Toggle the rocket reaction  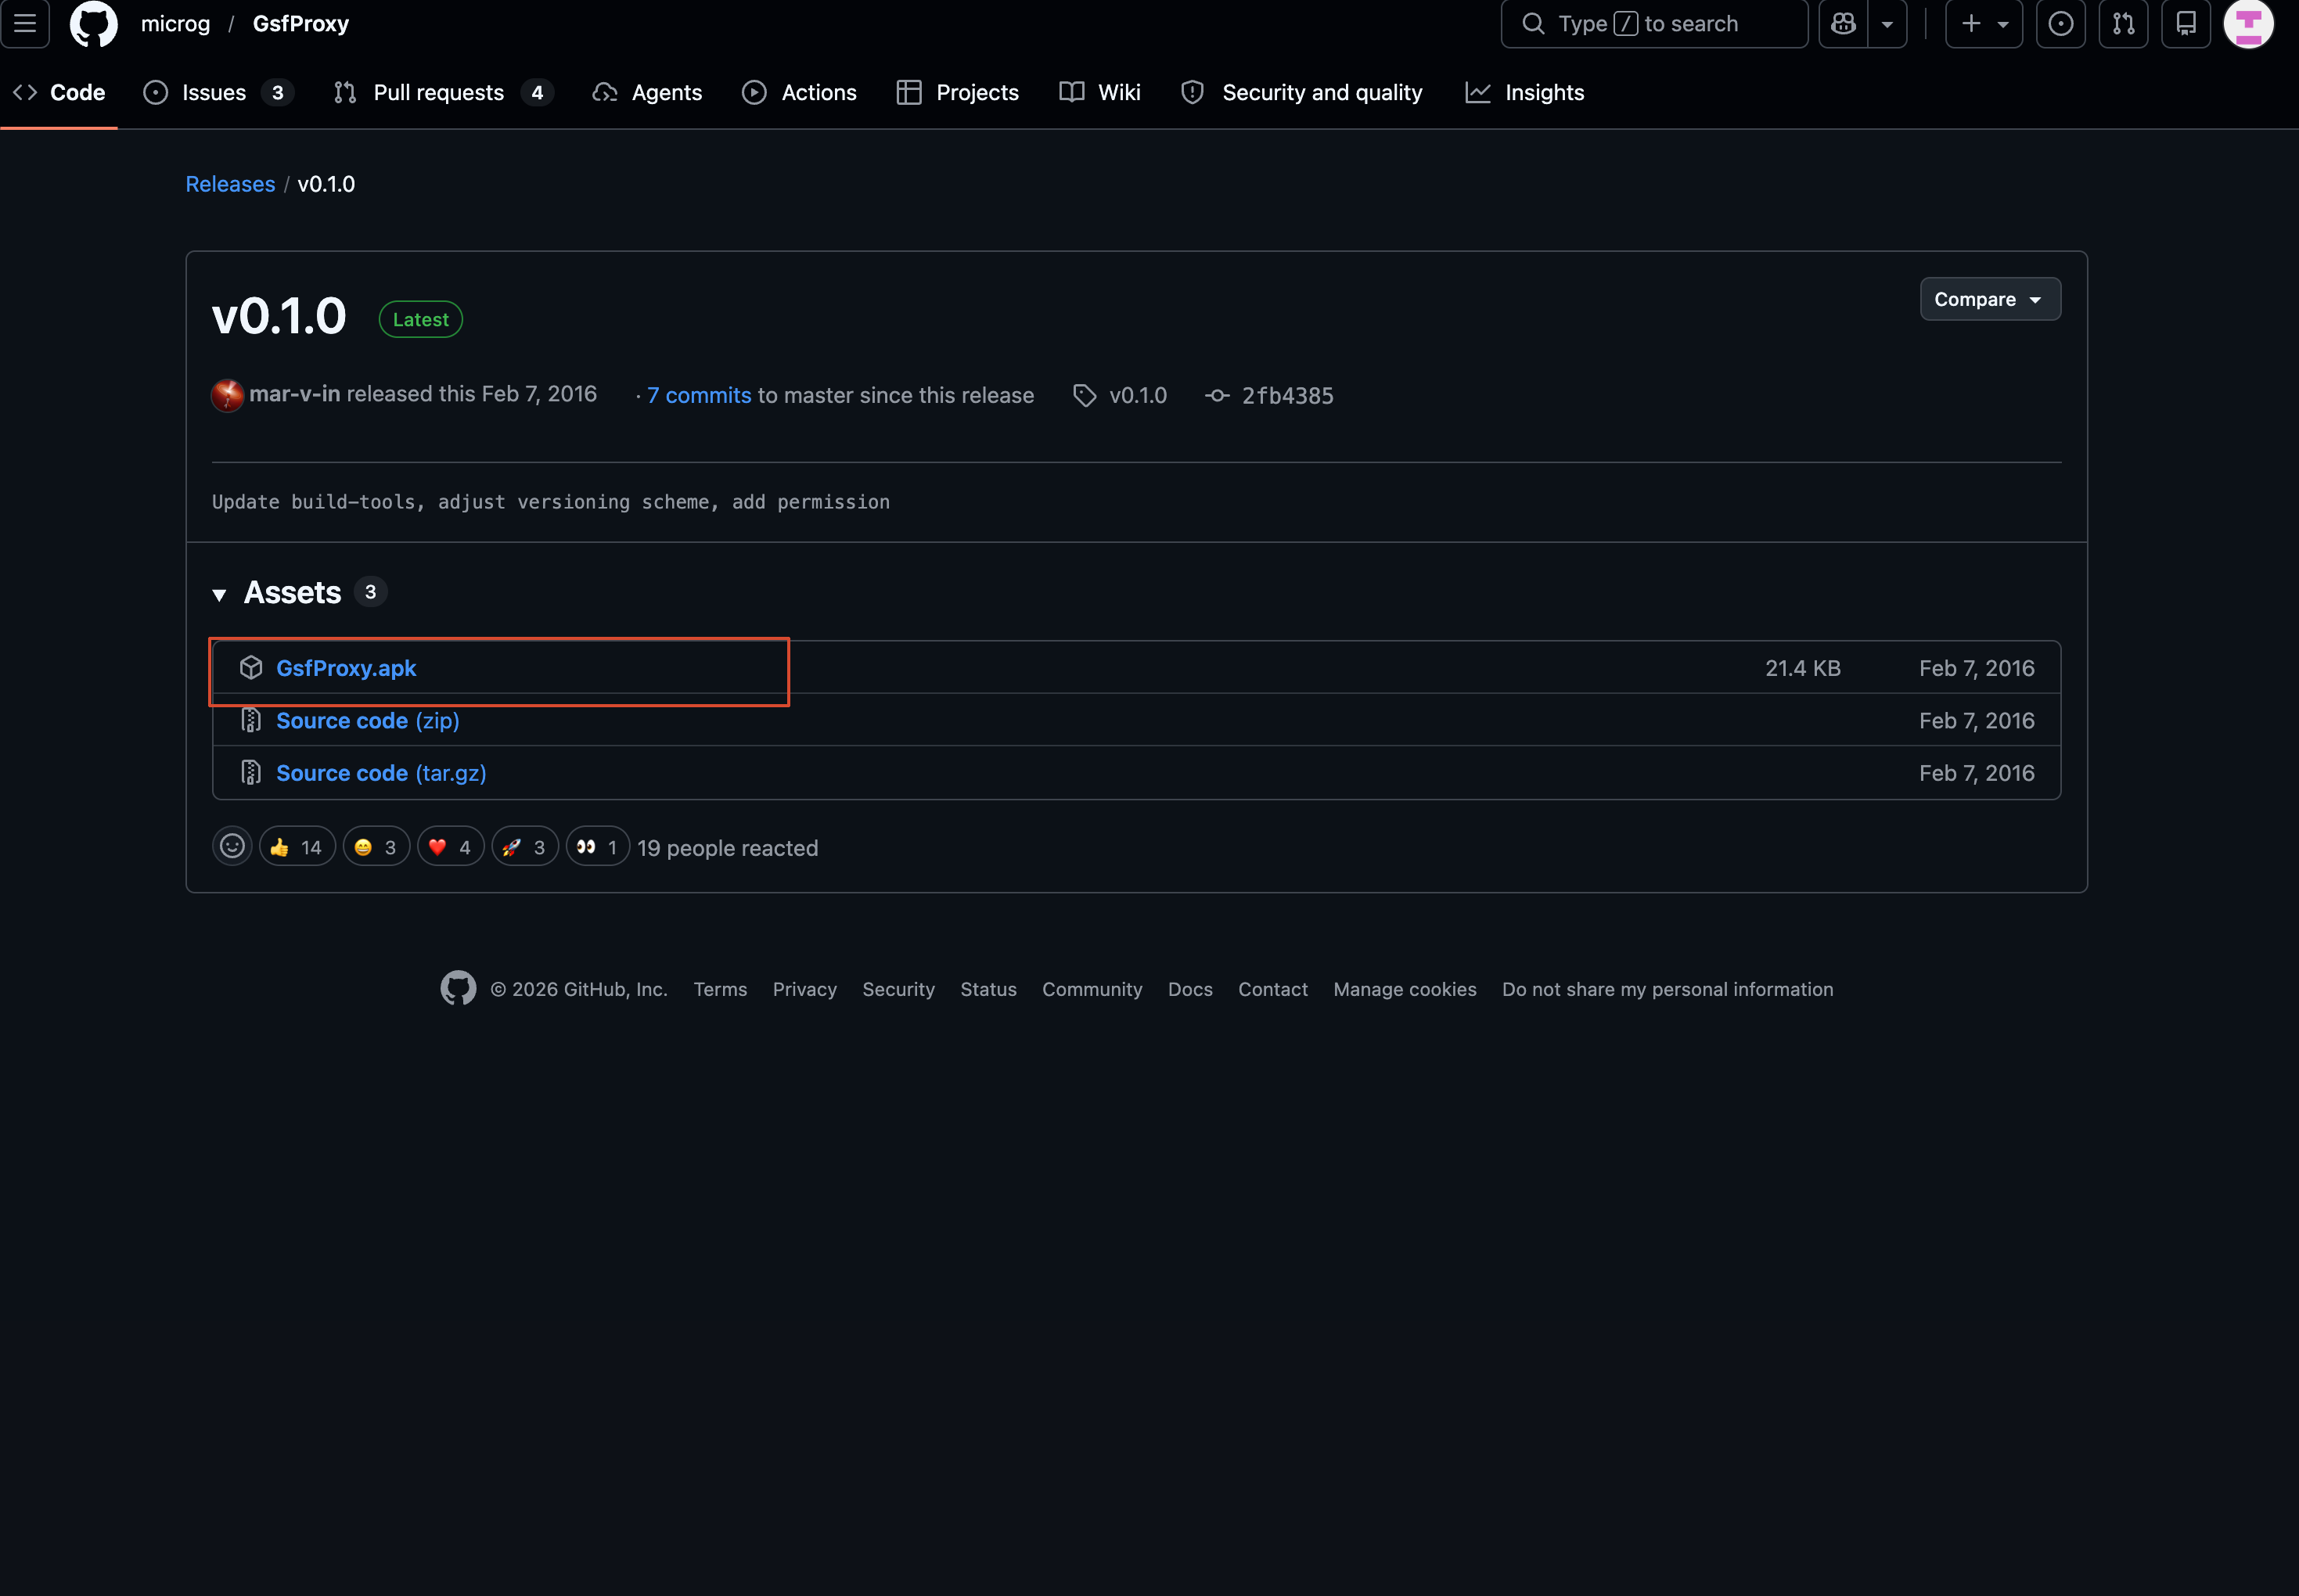pos(525,847)
